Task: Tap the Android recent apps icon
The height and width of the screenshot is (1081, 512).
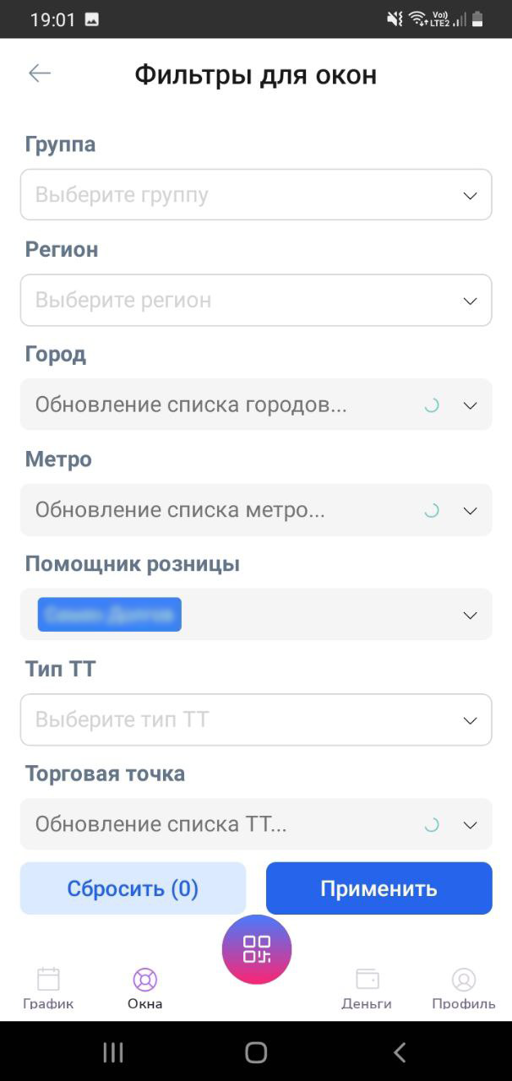Action: coord(113,1051)
